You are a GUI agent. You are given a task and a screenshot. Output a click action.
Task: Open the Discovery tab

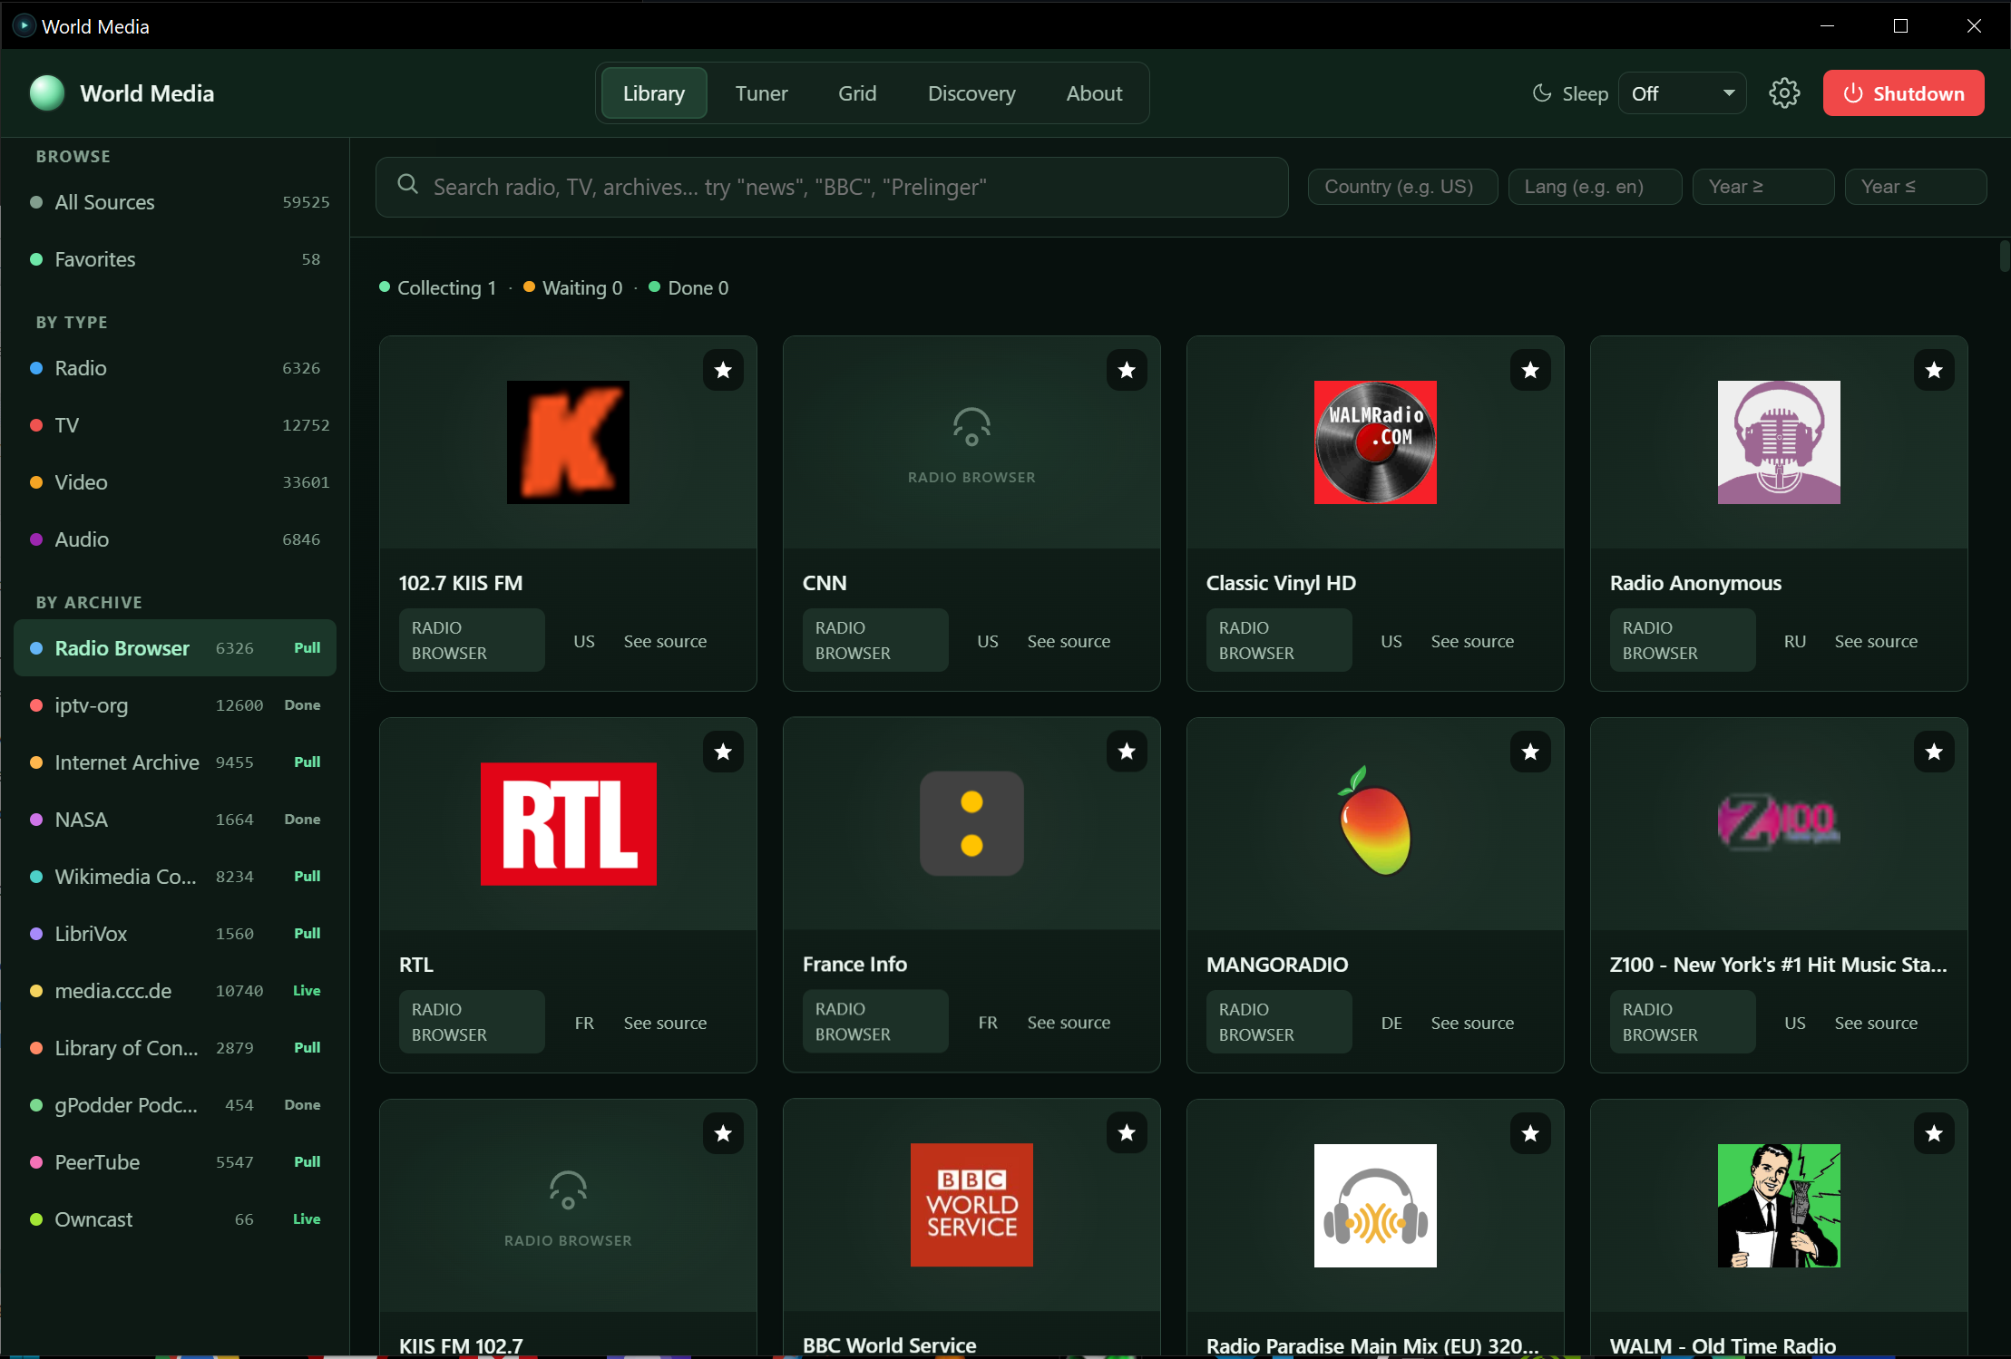pos(971,93)
